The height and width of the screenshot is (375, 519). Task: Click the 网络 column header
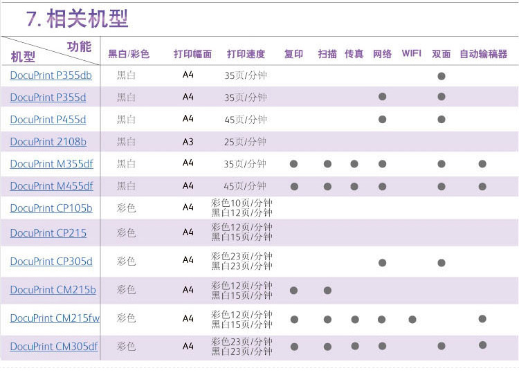(x=382, y=54)
